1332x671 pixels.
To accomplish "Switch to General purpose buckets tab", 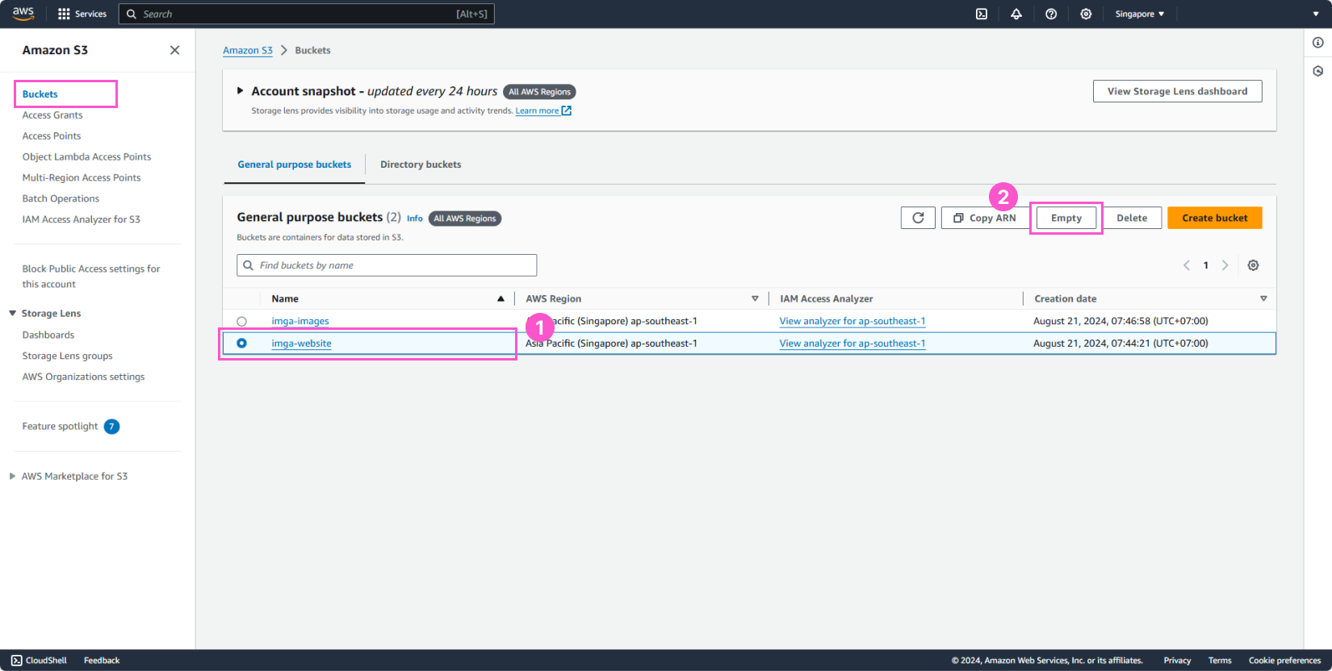I will pos(295,165).
